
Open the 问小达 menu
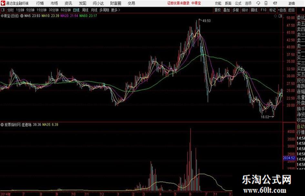tap(98, 3)
